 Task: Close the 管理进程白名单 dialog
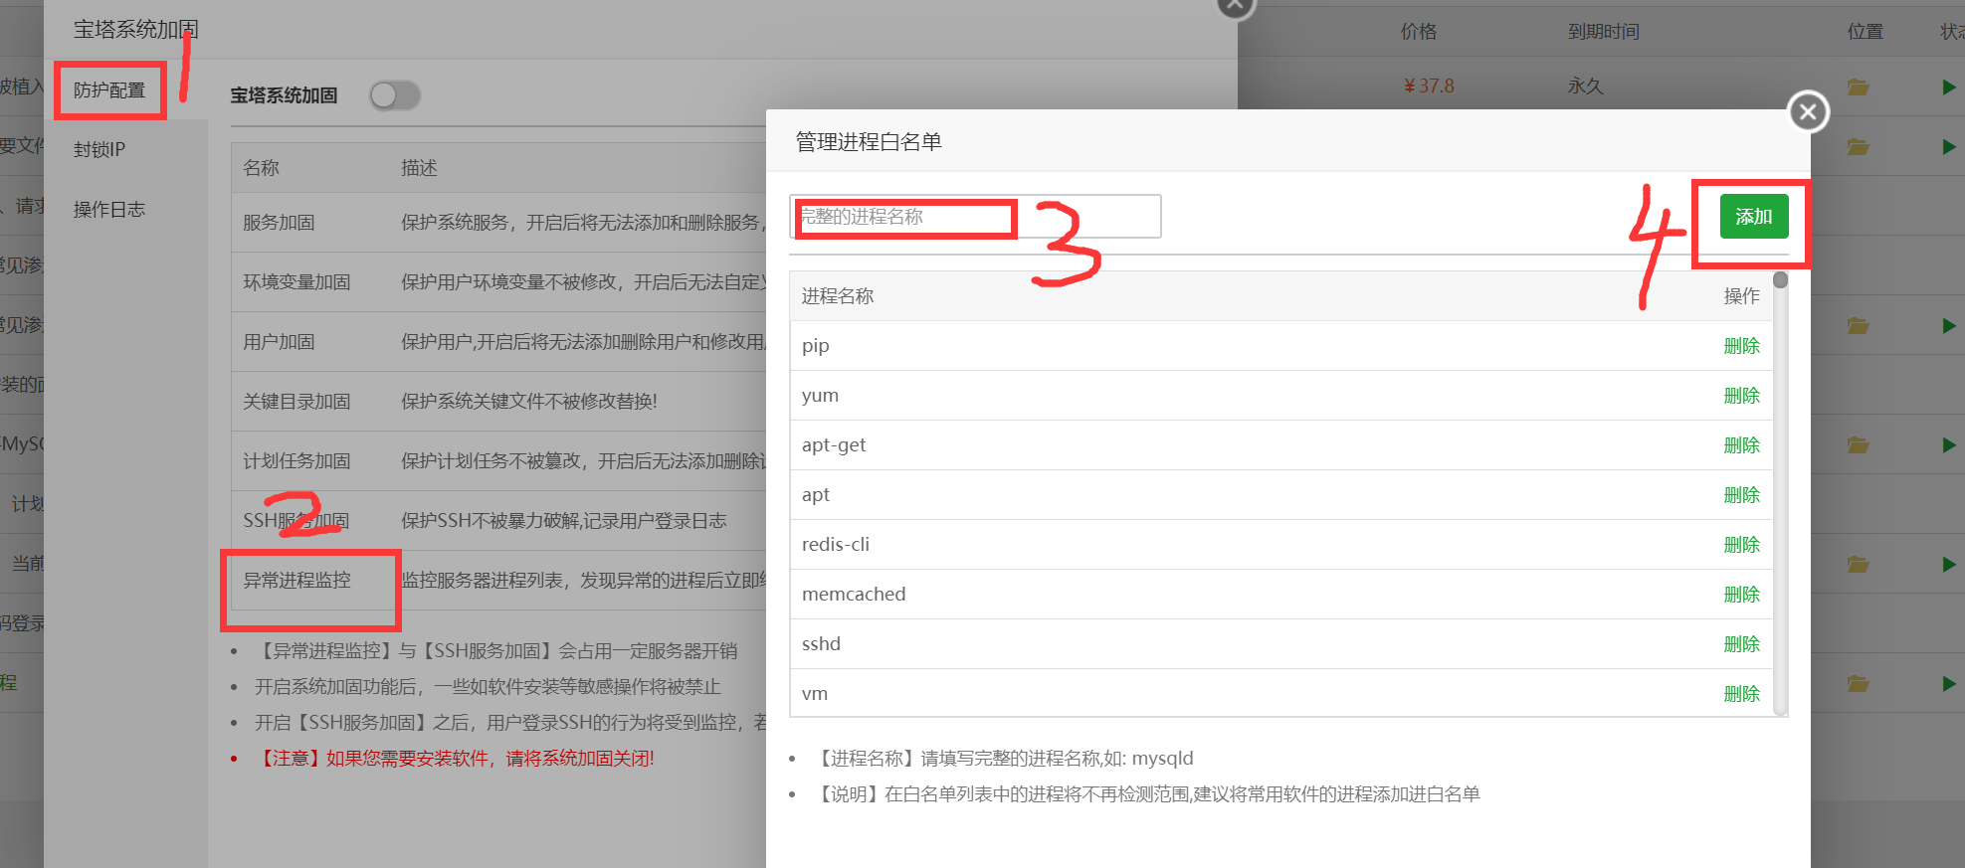coord(1808,111)
